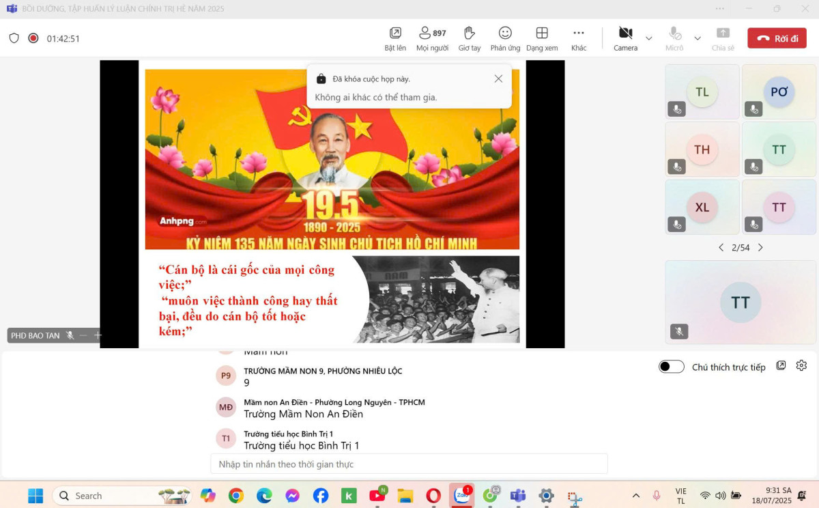This screenshot has height=508, width=819.
Task: Click the Rời đi leave button
Action: [x=777, y=38]
